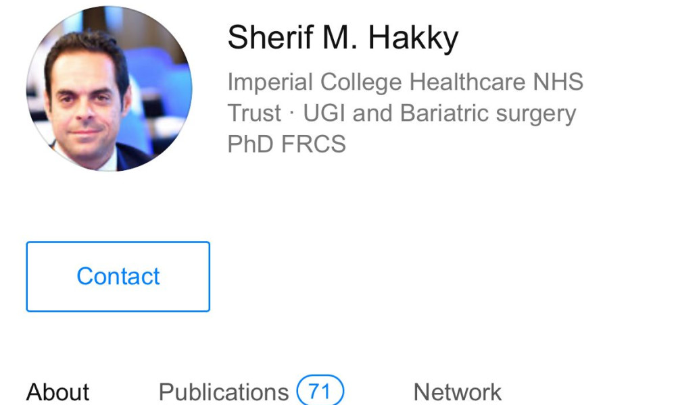Click the "FRCS" credential text
676x405 pixels.
pyautogui.click(x=316, y=144)
